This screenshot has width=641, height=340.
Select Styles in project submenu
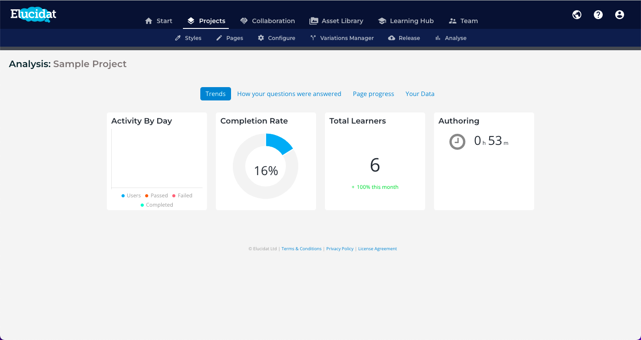coord(188,38)
